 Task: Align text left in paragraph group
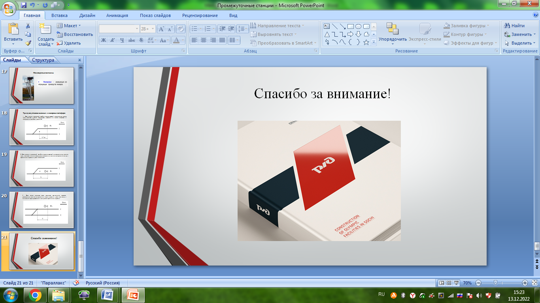[x=194, y=40]
